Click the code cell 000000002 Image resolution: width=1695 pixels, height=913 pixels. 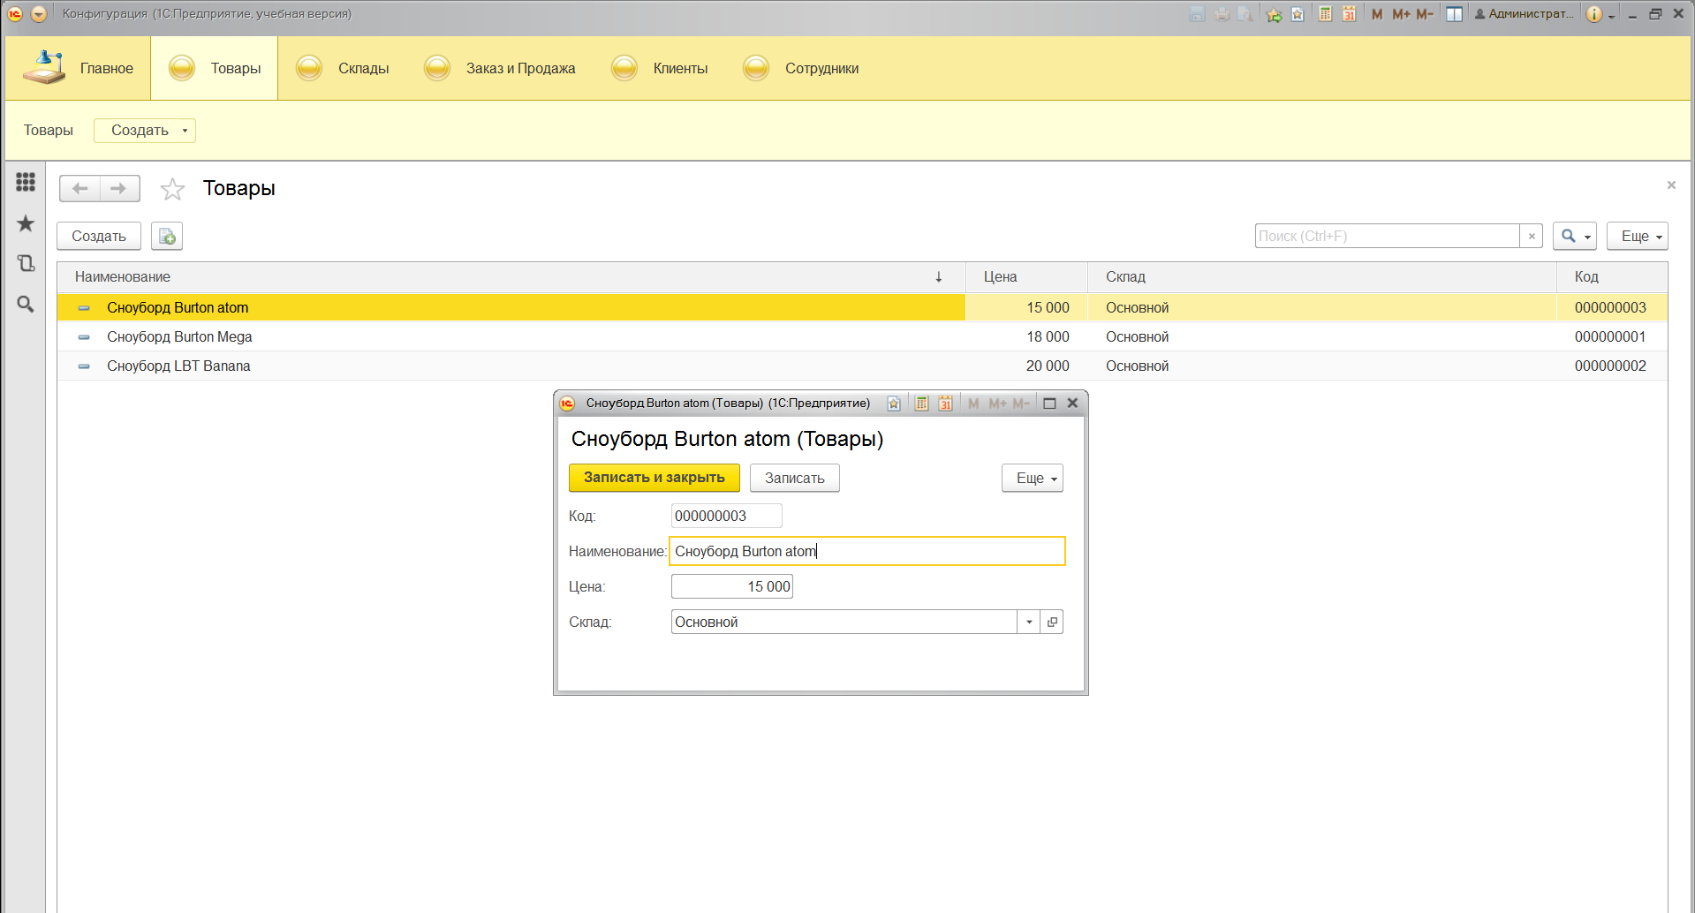click(x=1610, y=366)
